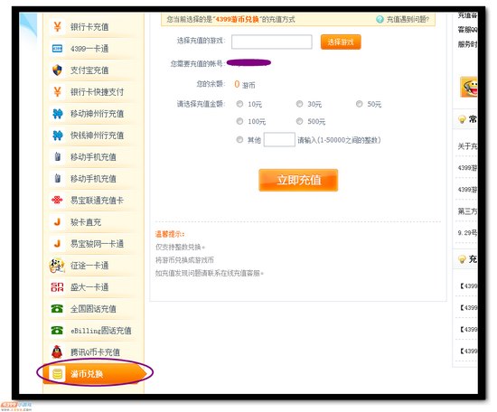
Task: Click the 易宝骏网一卡通 J icon
Action: 57,243
